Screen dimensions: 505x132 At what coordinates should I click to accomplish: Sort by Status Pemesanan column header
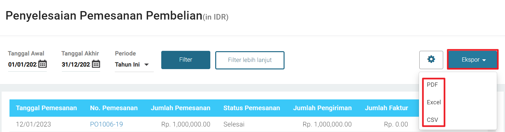(x=252, y=108)
